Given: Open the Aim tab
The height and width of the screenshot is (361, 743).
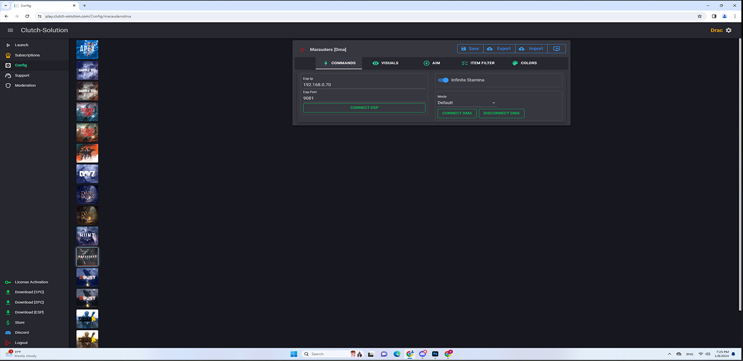Looking at the screenshot, I should coord(431,63).
